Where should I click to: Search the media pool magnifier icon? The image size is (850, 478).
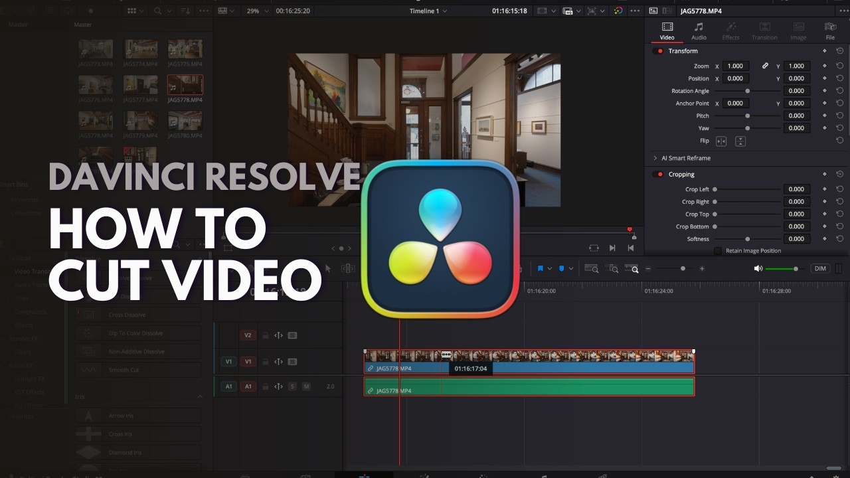tap(157, 11)
